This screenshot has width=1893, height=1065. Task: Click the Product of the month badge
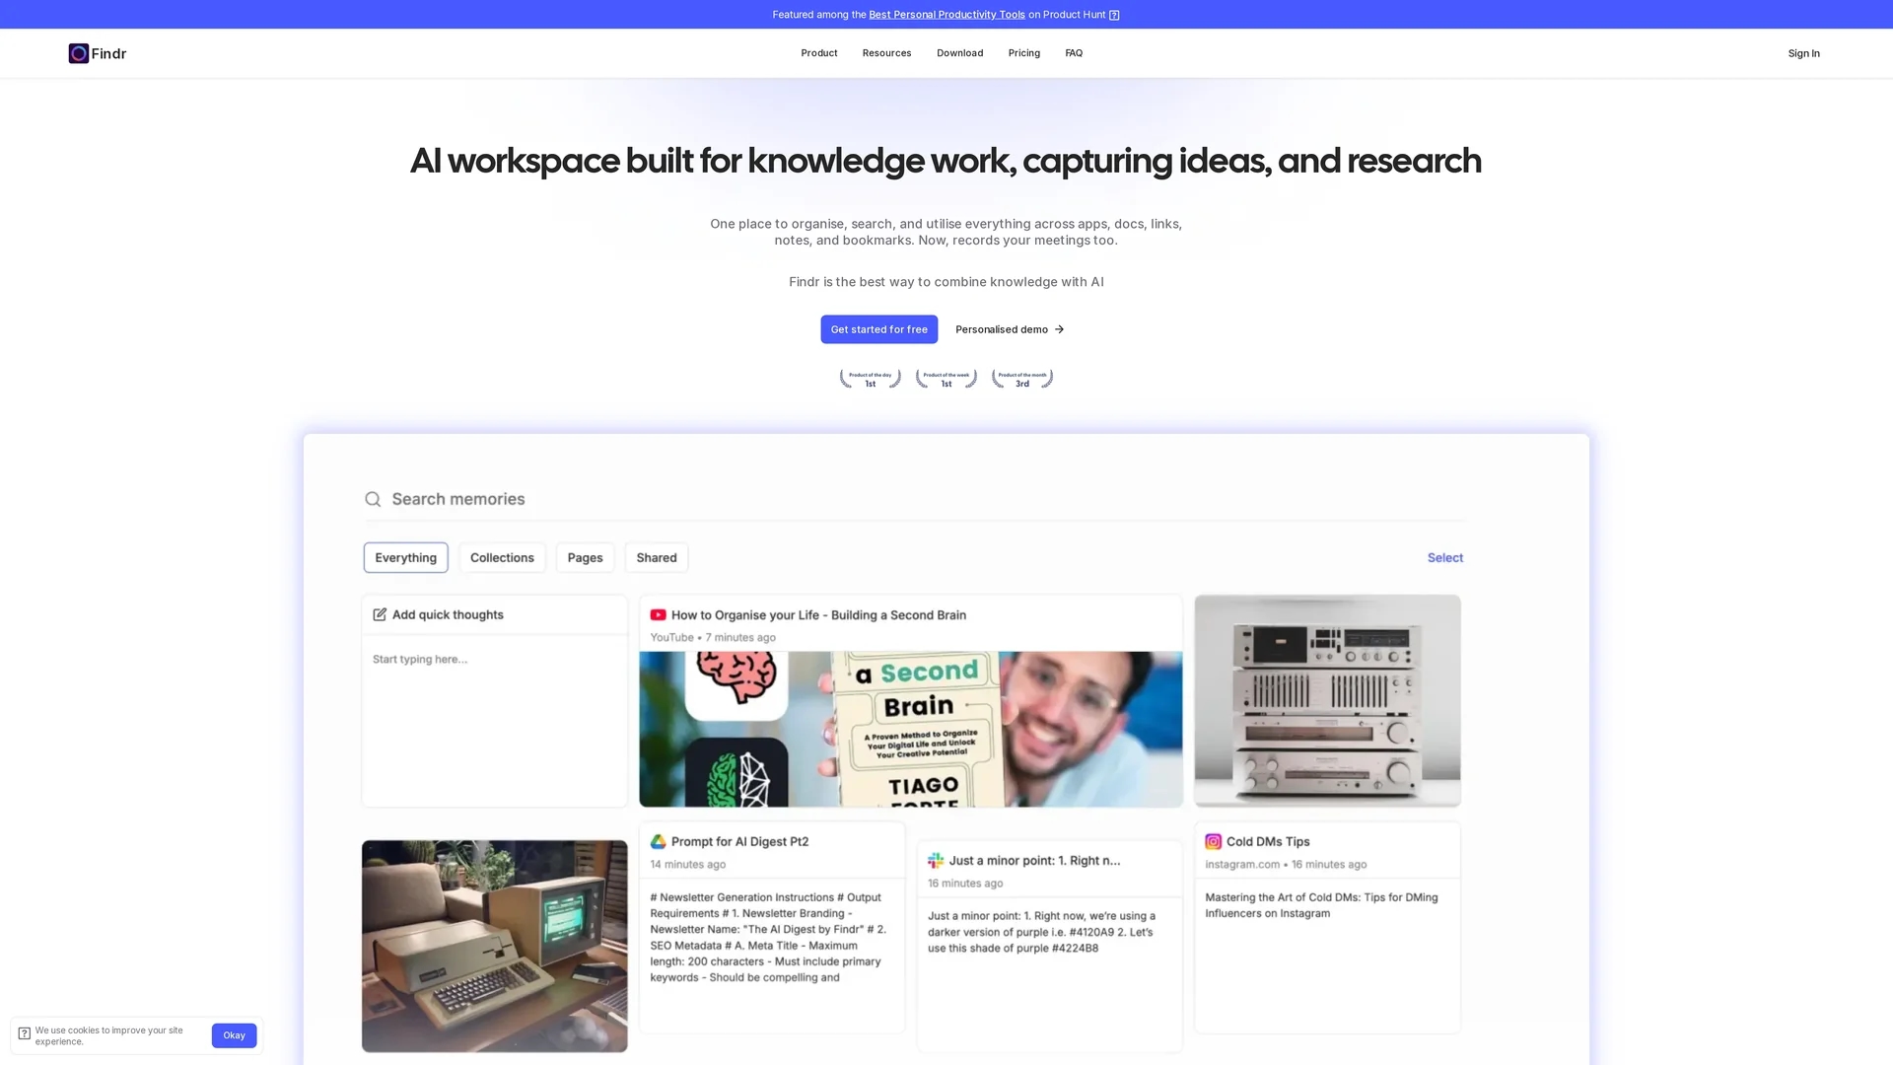(x=1022, y=379)
